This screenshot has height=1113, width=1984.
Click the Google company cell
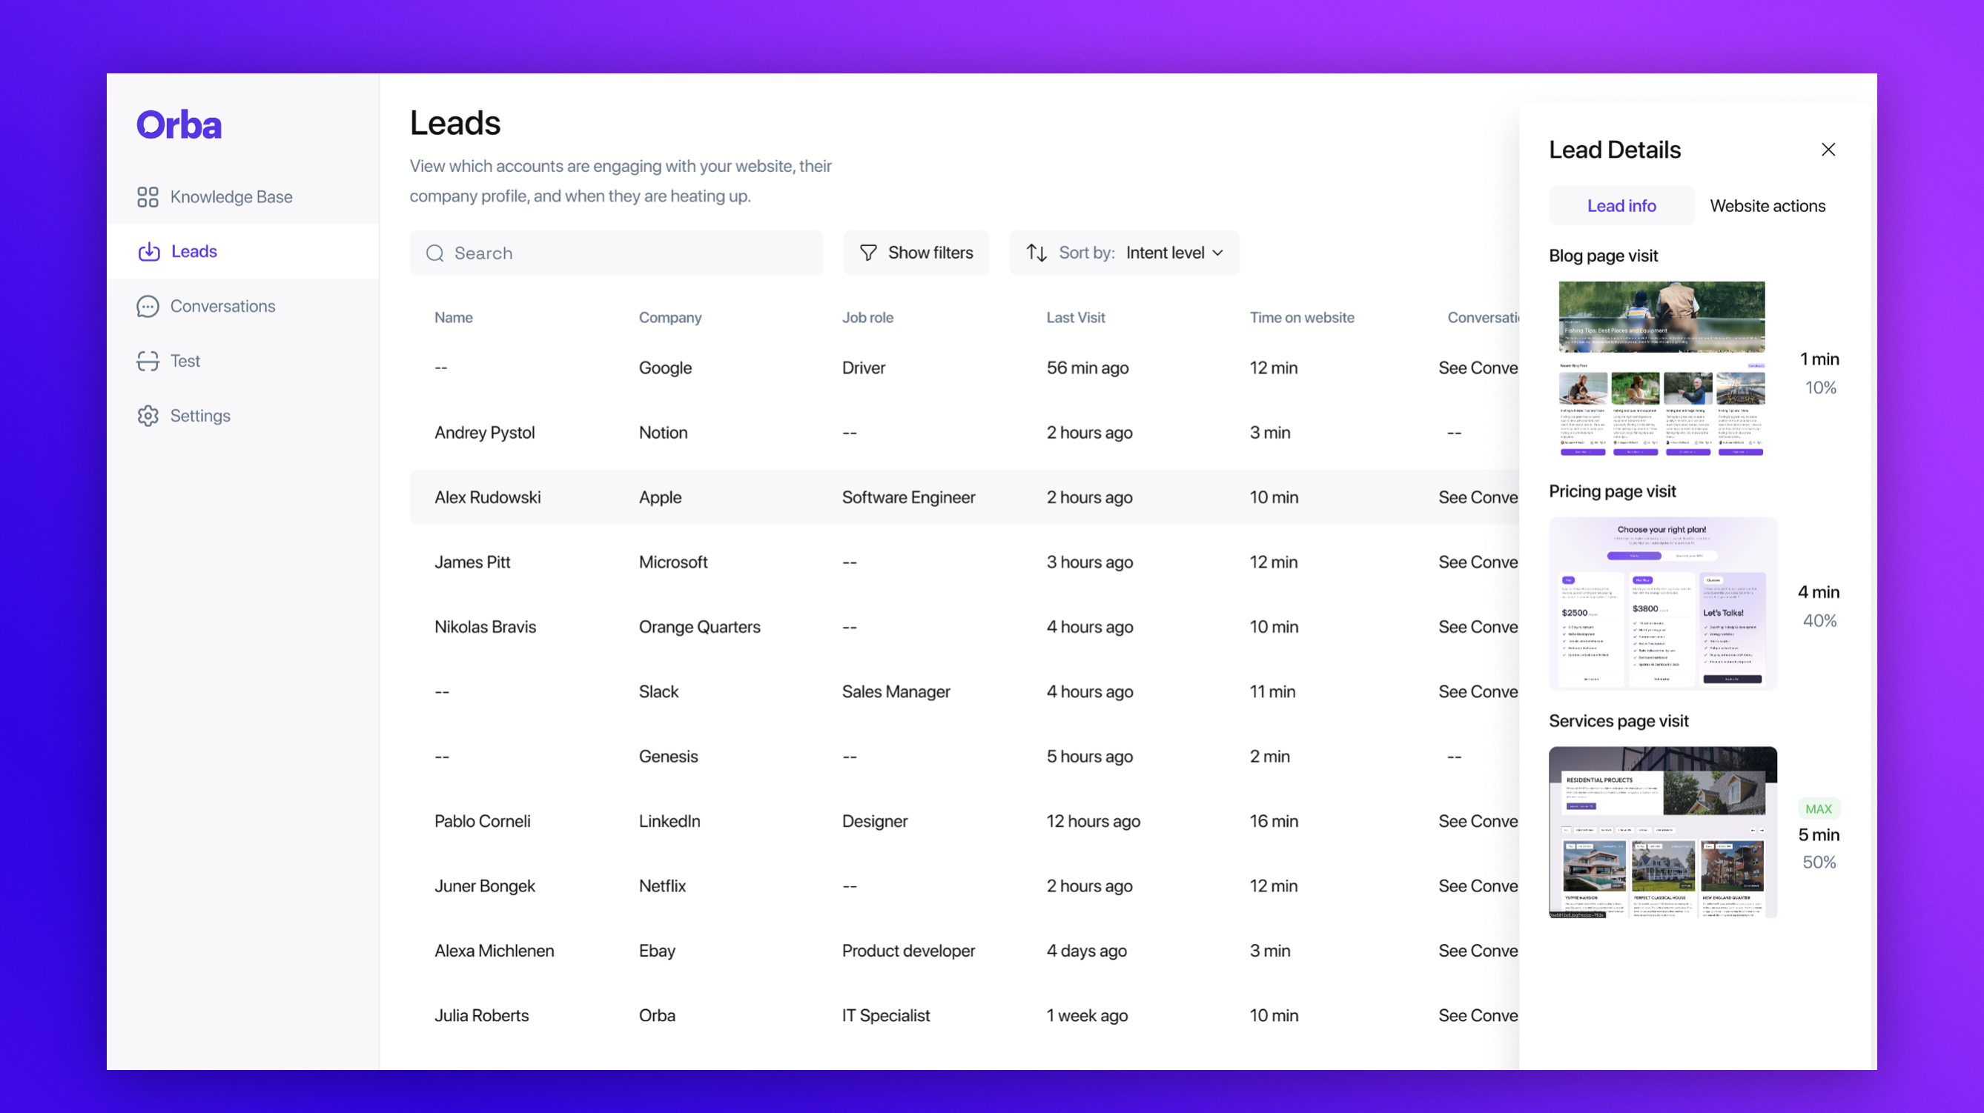click(x=666, y=368)
